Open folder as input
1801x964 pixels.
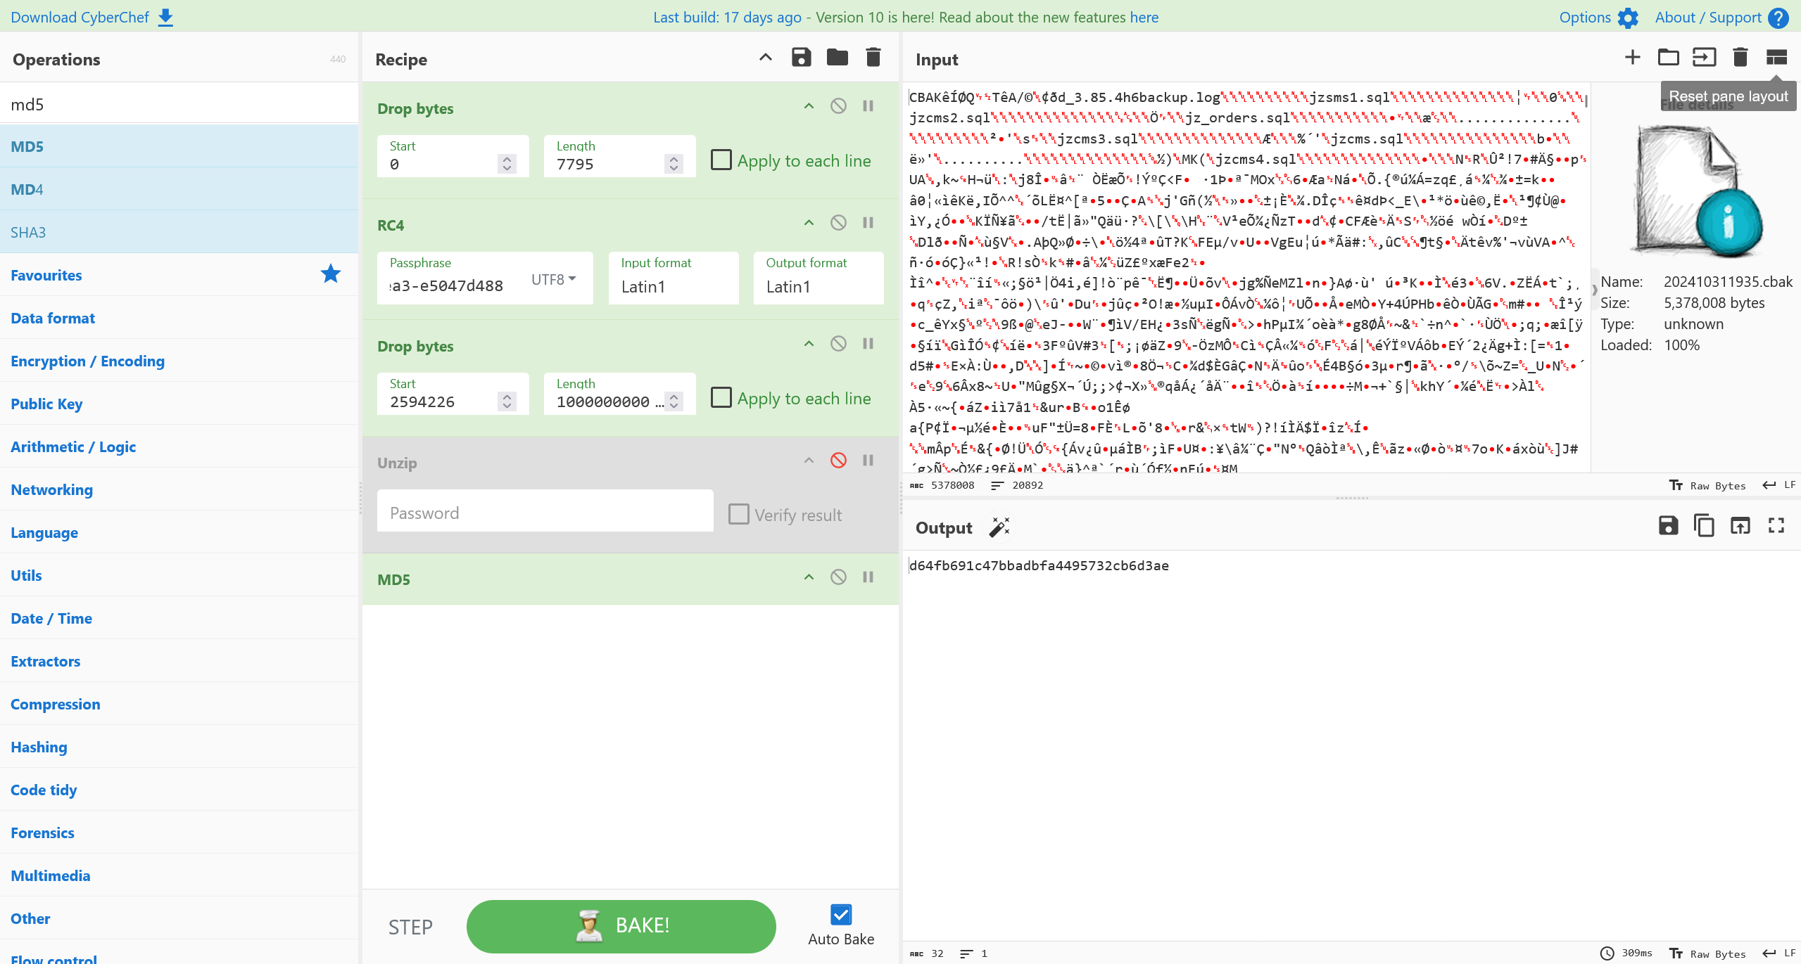(x=1668, y=58)
